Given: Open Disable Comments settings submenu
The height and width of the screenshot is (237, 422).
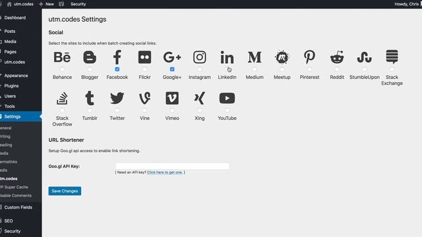Looking at the screenshot, I should [x=16, y=196].
